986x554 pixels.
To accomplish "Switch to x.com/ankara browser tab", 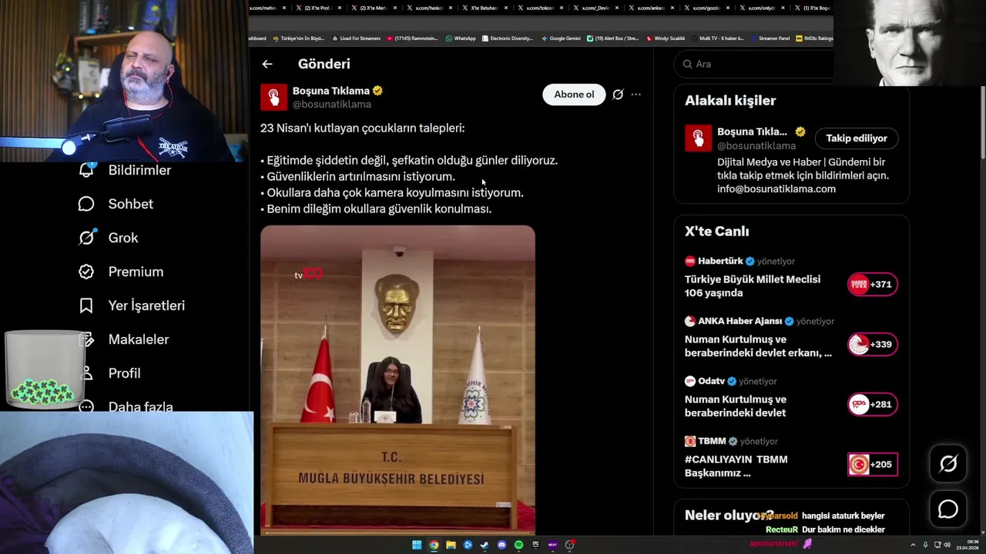I will 650,8.
